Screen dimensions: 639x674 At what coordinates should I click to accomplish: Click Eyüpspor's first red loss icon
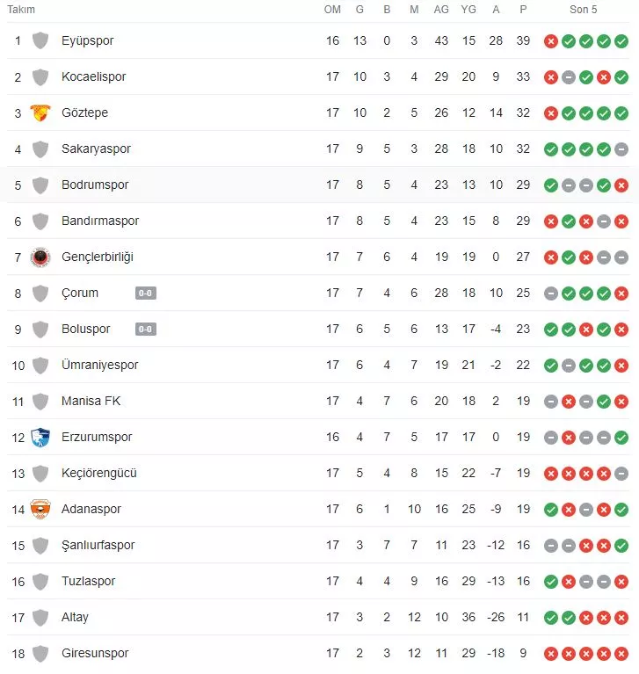pos(551,41)
